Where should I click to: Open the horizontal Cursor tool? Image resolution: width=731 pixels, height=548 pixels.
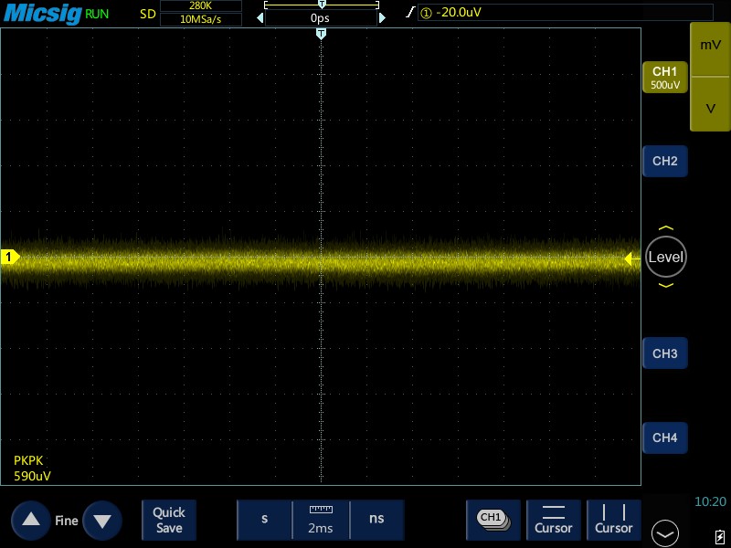coord(553,520)
